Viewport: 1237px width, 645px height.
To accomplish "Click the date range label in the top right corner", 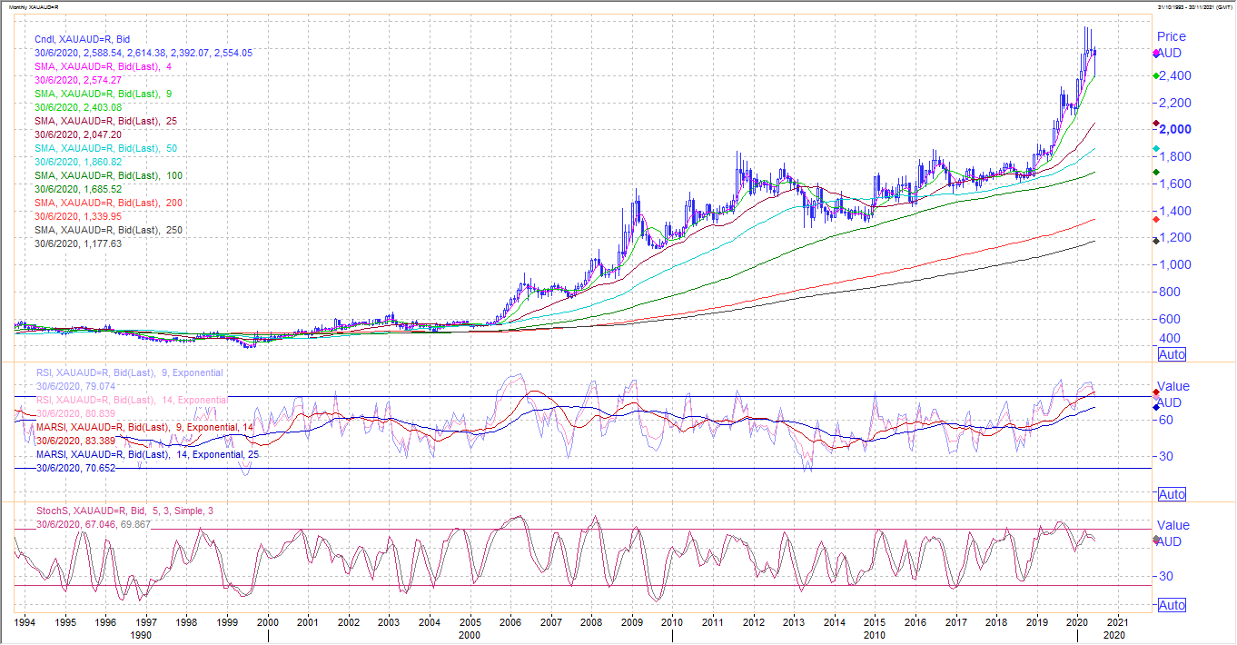I will [1194, 7].
